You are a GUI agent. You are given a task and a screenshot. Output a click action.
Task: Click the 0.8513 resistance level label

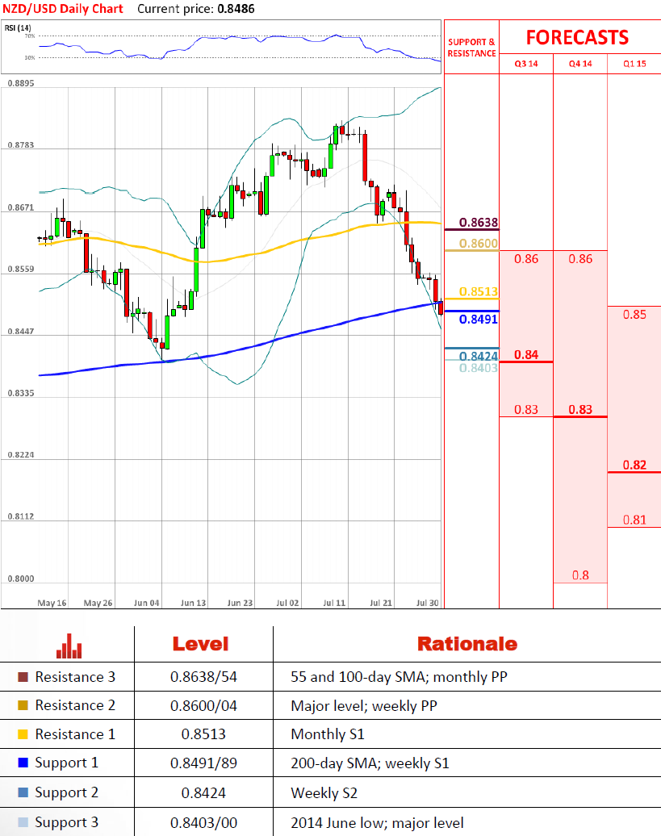(479, 291)
